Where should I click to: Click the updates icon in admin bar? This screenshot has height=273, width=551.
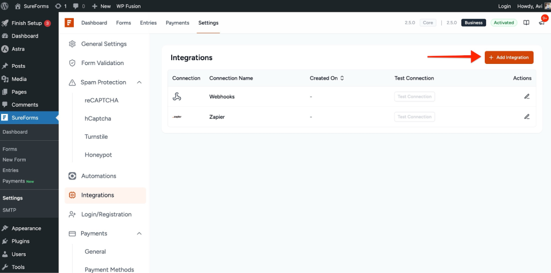click(59, 6)
